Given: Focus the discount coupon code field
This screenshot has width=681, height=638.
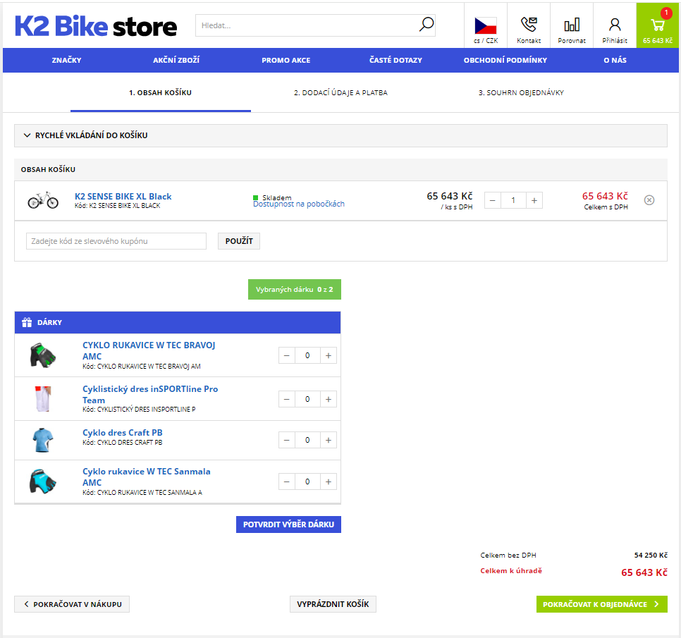Looking at the screenshot, I should [116, 241].
